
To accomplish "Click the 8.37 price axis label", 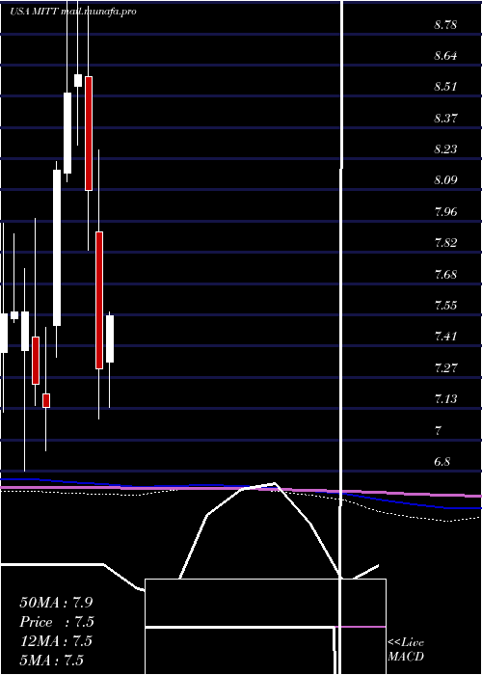I will point(445,119).
